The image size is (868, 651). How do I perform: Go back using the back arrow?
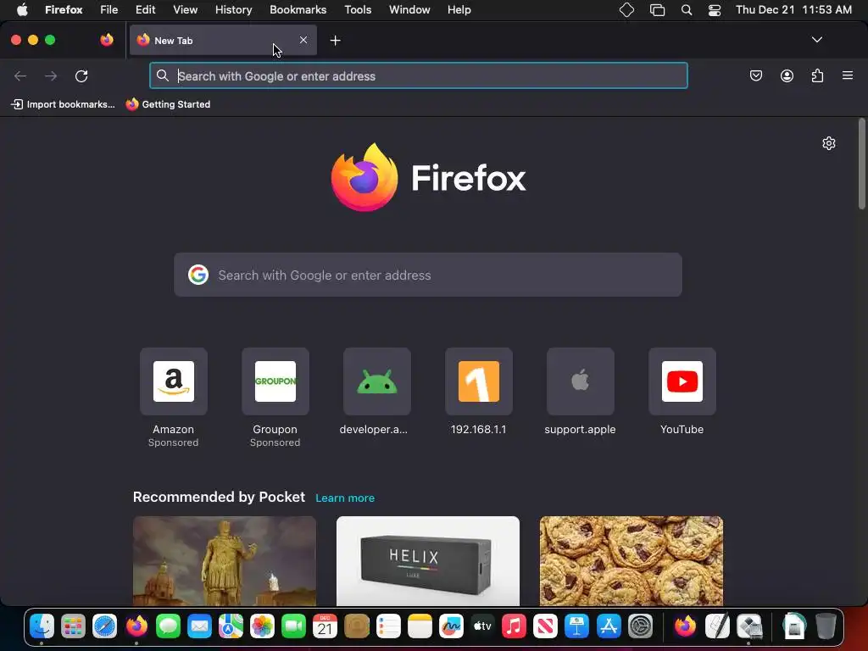pyautogui.click(x=20, y=75)
